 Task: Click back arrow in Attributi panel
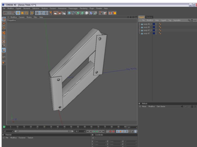(x=182, y=107)
